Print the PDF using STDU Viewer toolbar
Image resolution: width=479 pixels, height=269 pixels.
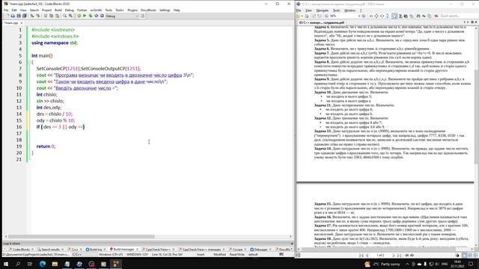[x=306, y=16]
